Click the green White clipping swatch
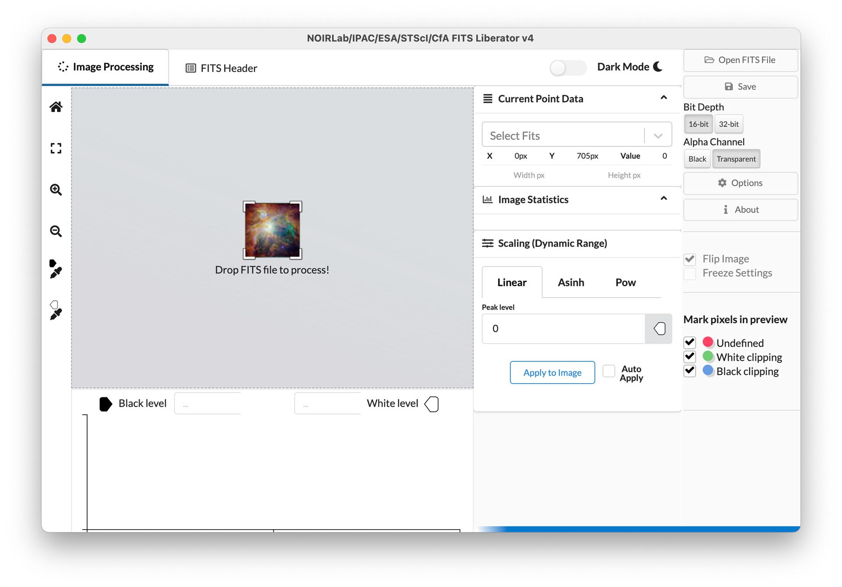This screenshot has width=842, height=587. pyautogui.click(x=708, y=356)
